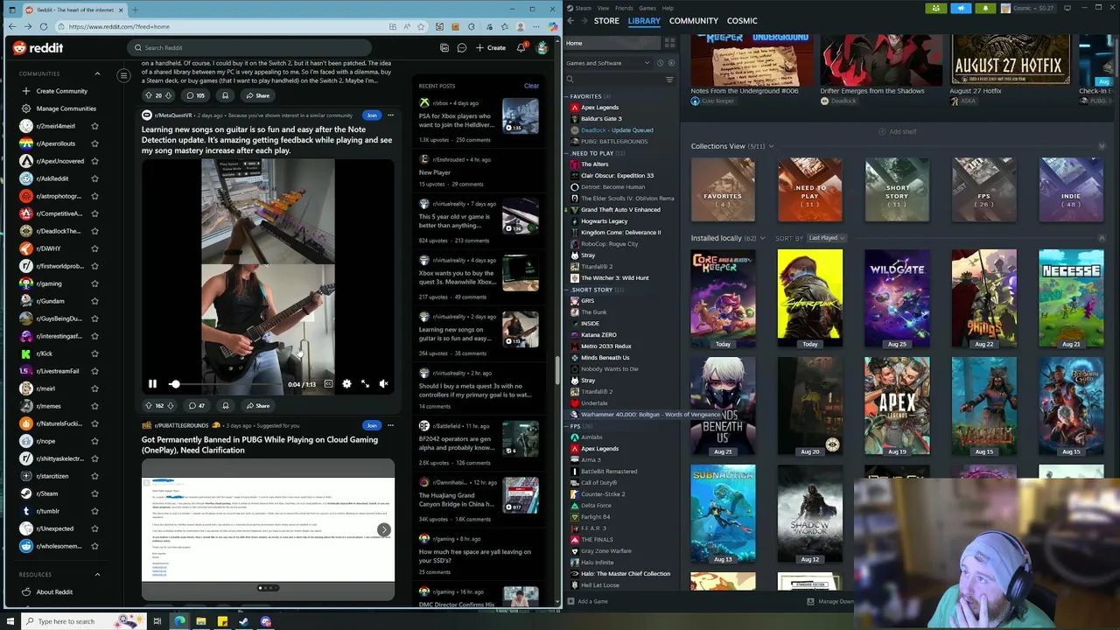Star the r/nope community
The image size is (1120, 630).
[94, 441]
